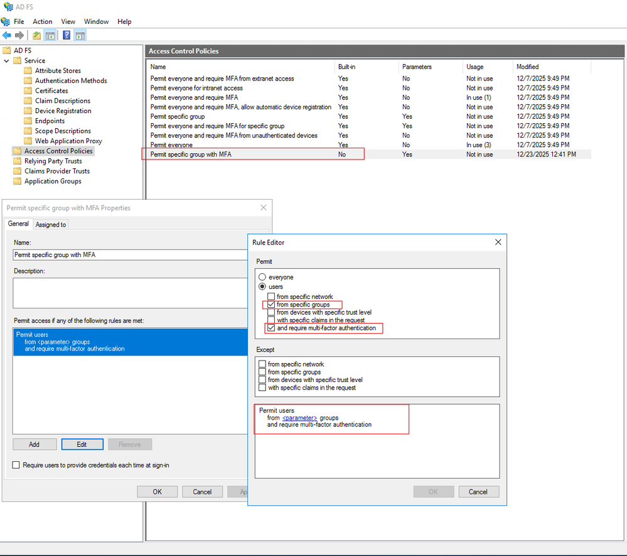Click the Add button in Properties dialog
Screen dimensions: 627x556
point(35,444)
